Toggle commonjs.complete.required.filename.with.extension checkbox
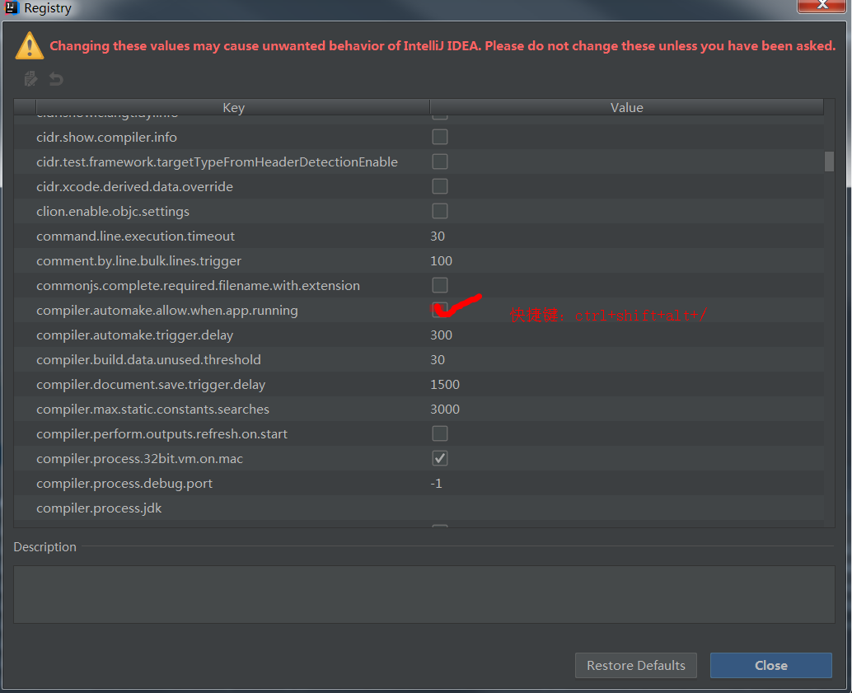The image size is (852, 693). pos(439,285)
